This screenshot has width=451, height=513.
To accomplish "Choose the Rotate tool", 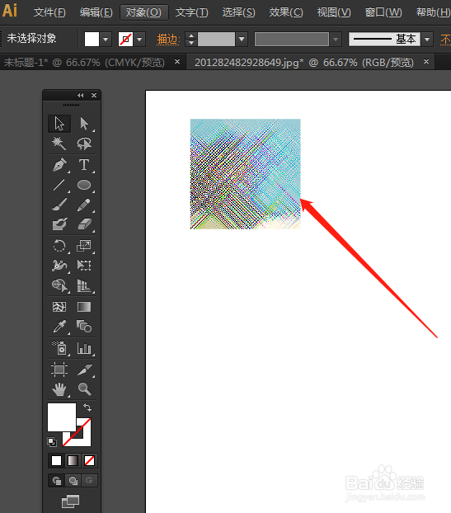I will point(59,246).
